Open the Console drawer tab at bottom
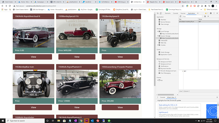The image size is (219, 123). (x=162, y=97)
